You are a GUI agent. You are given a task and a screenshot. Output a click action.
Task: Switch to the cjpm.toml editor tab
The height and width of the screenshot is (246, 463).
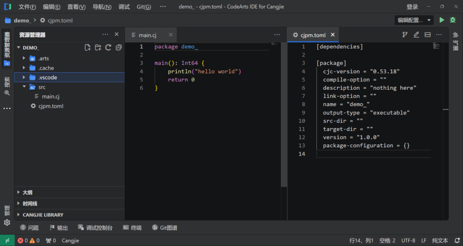[313, 35]
